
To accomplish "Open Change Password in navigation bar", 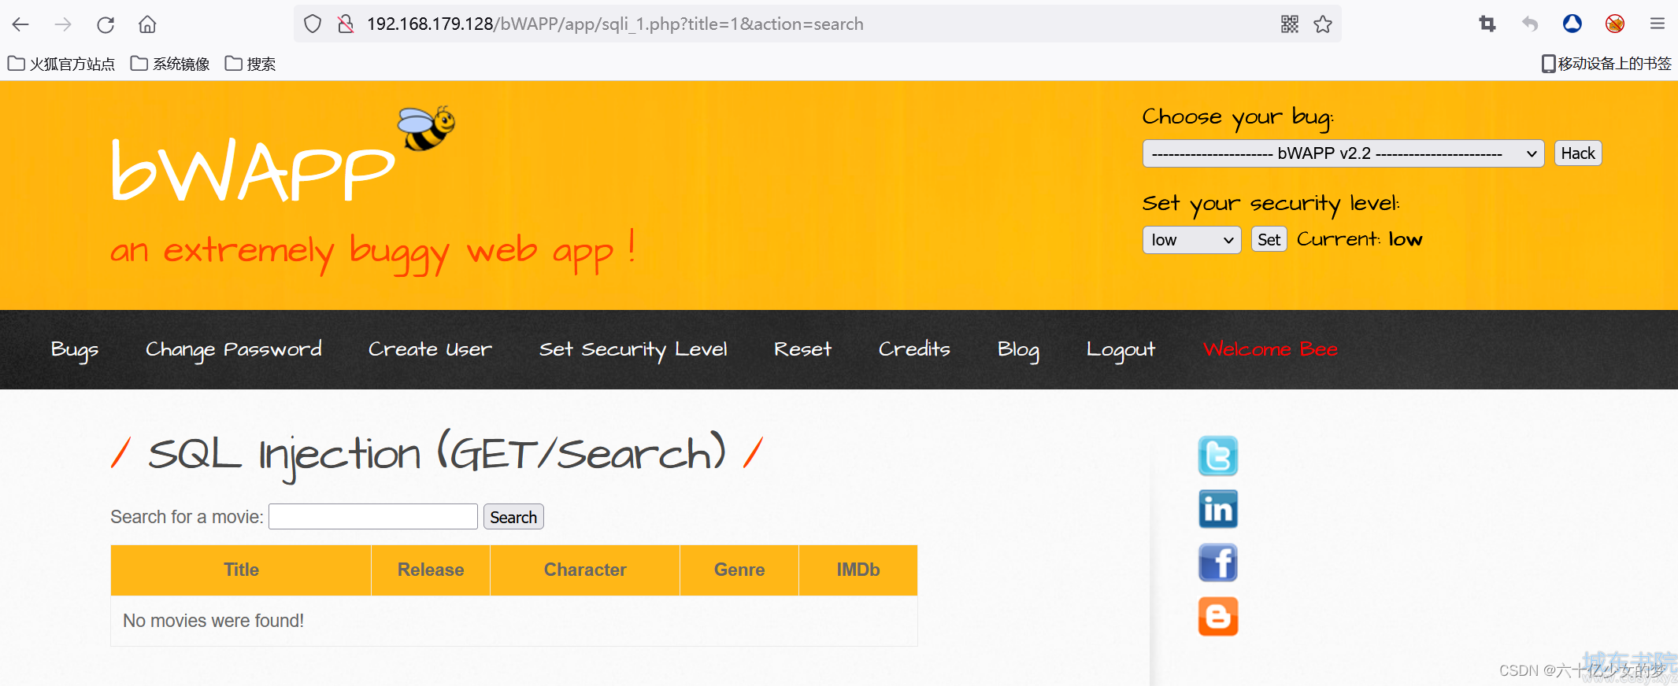I will tap(234, 349).
